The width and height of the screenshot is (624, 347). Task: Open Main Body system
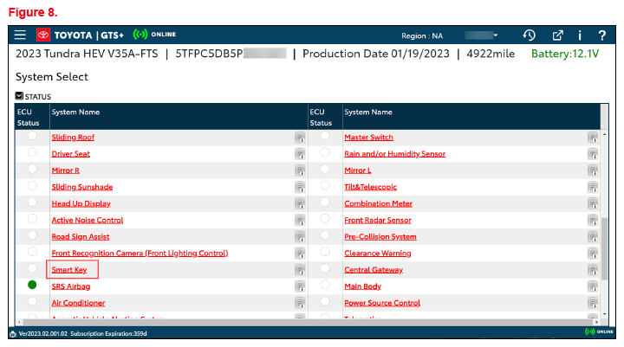point(362,286)
